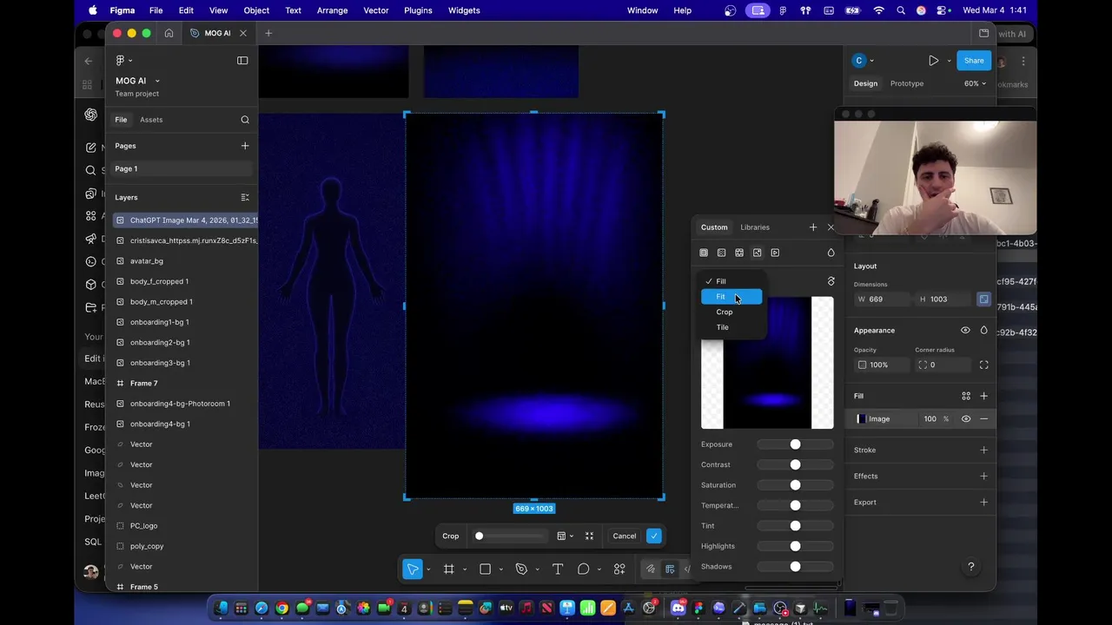
Task: Expand the MOG AI file name dropdown
Action: pyautogui.click(x=157, y=81)
